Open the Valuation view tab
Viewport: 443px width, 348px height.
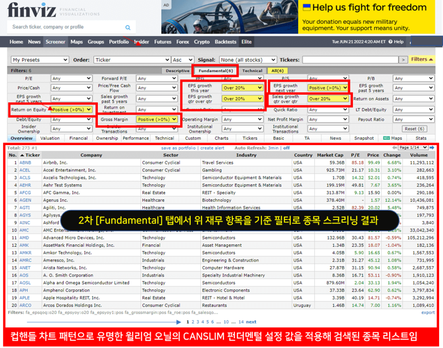click(x=50, y=139)
